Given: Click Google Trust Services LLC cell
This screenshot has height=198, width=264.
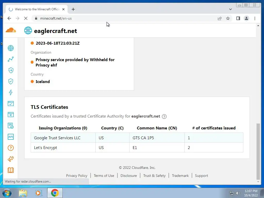Looking at the screenshot, I should click(63, 138).
